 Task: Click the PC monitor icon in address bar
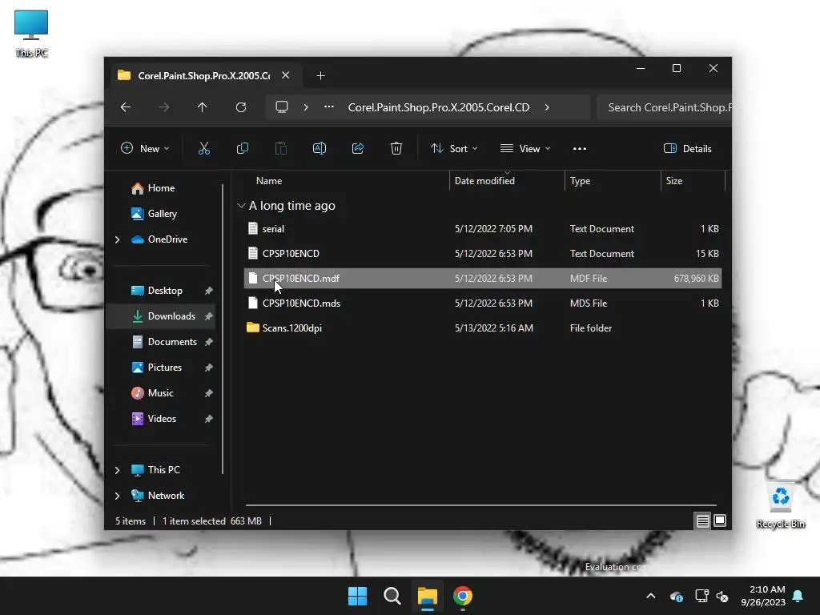[x=282, y=107]
